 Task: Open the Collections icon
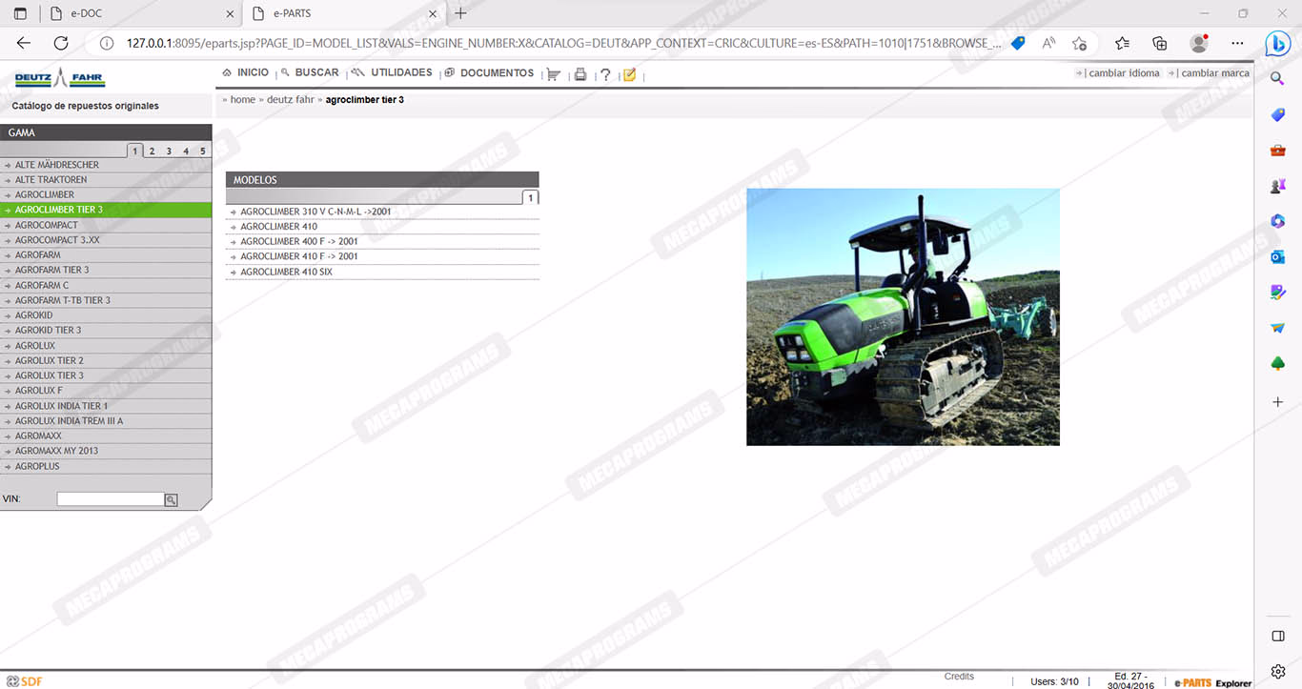tap(1160, 43)
